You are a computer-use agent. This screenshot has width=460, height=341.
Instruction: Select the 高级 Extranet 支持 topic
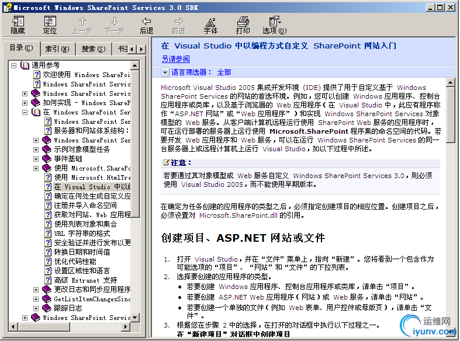pyautogui.click(x=85, y=280)
